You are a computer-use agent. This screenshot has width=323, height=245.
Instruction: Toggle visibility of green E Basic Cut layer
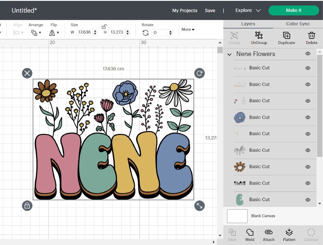(x=308, y=199)
